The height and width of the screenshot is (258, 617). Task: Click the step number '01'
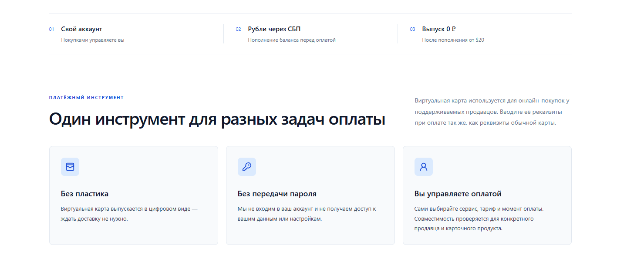point(51,30)
